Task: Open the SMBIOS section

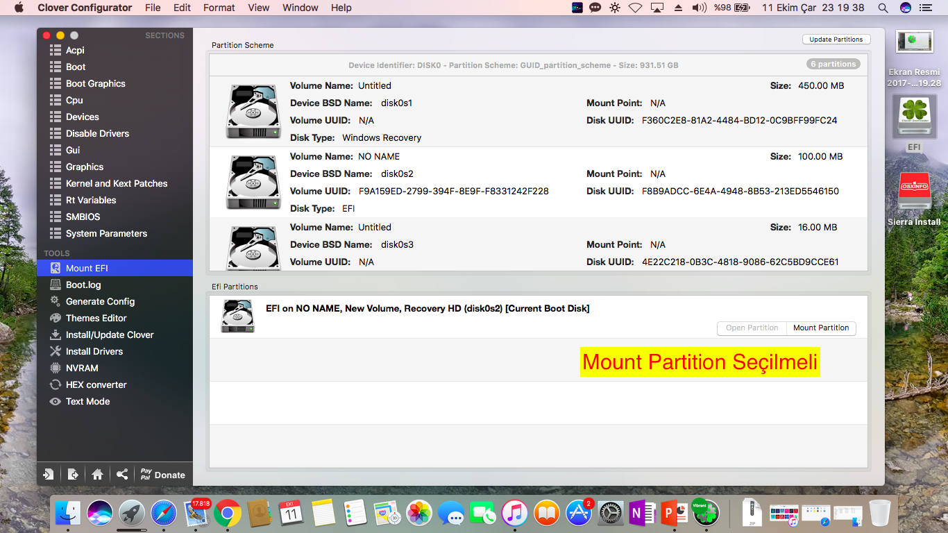Action: click(83, 217)
